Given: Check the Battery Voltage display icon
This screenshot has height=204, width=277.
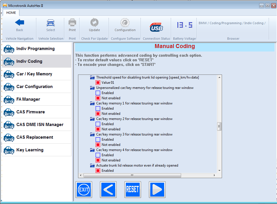Looking at the screenshot, I should tap(184, 25).
